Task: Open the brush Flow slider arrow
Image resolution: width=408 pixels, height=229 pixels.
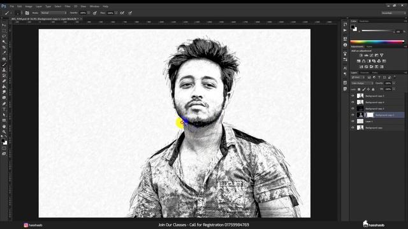Action: pyautogui.click(x=116, y=13)
